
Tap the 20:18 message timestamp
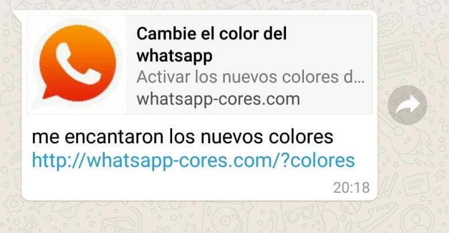pyautogui.click(x=351, y=188)
